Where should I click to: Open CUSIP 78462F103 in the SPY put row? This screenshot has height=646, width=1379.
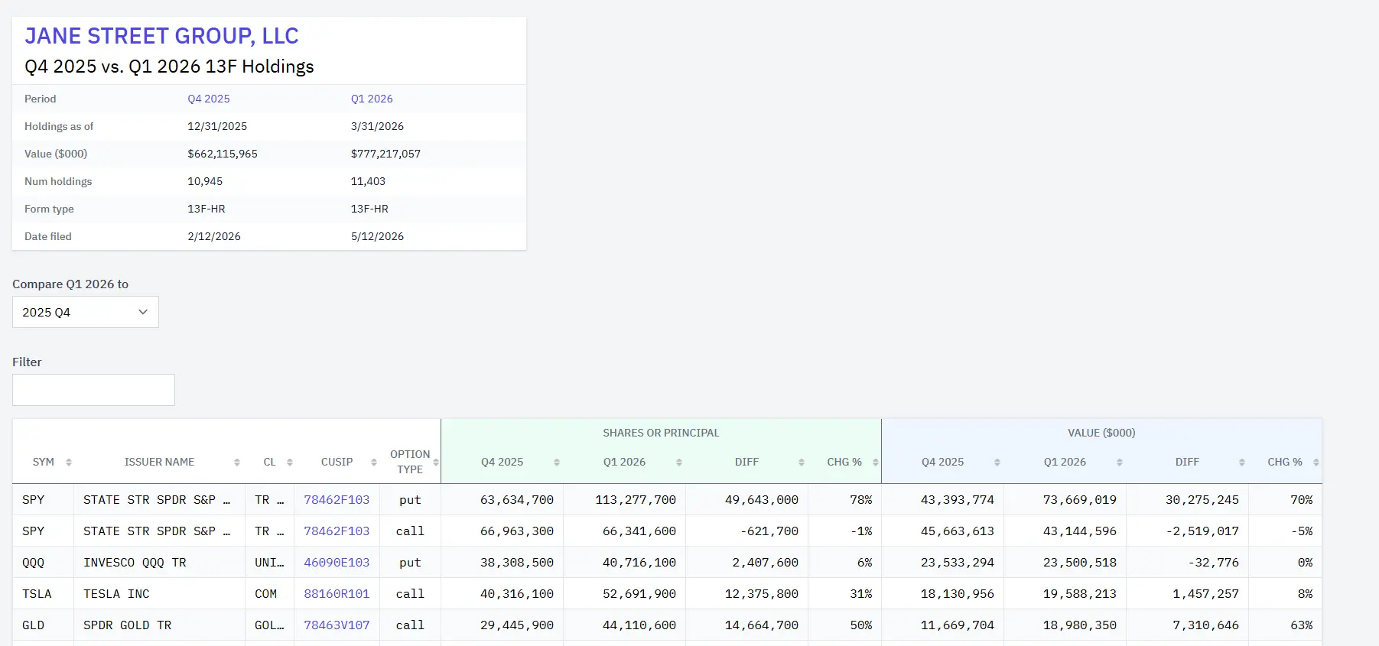[337, 500]
